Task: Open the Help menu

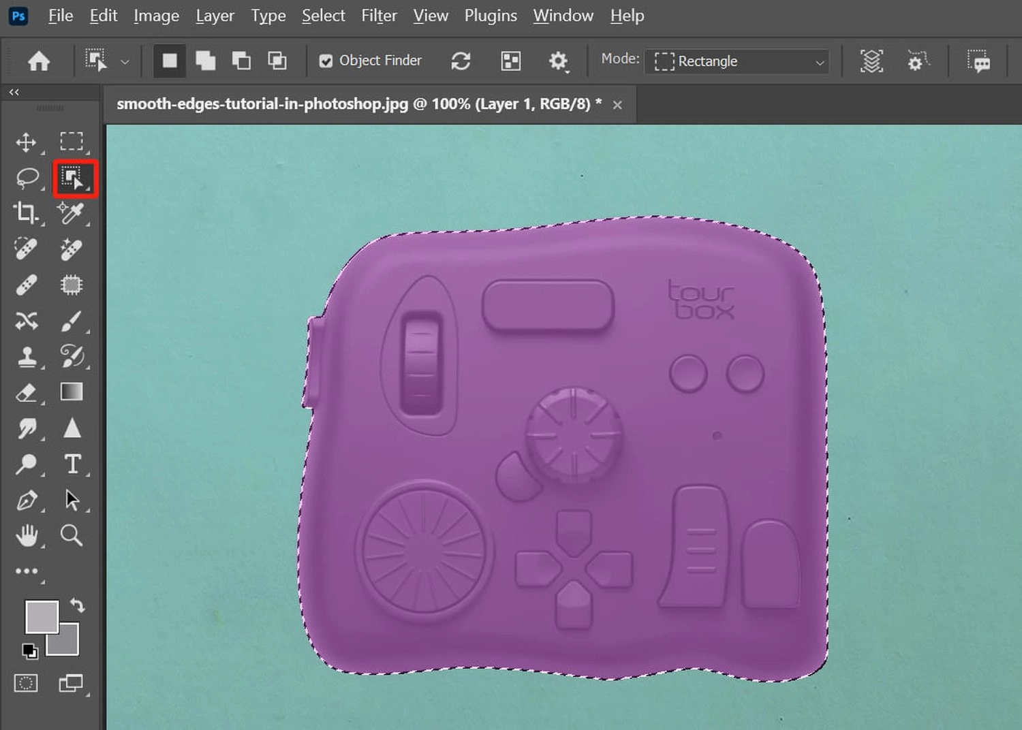Action: point(627,16)
